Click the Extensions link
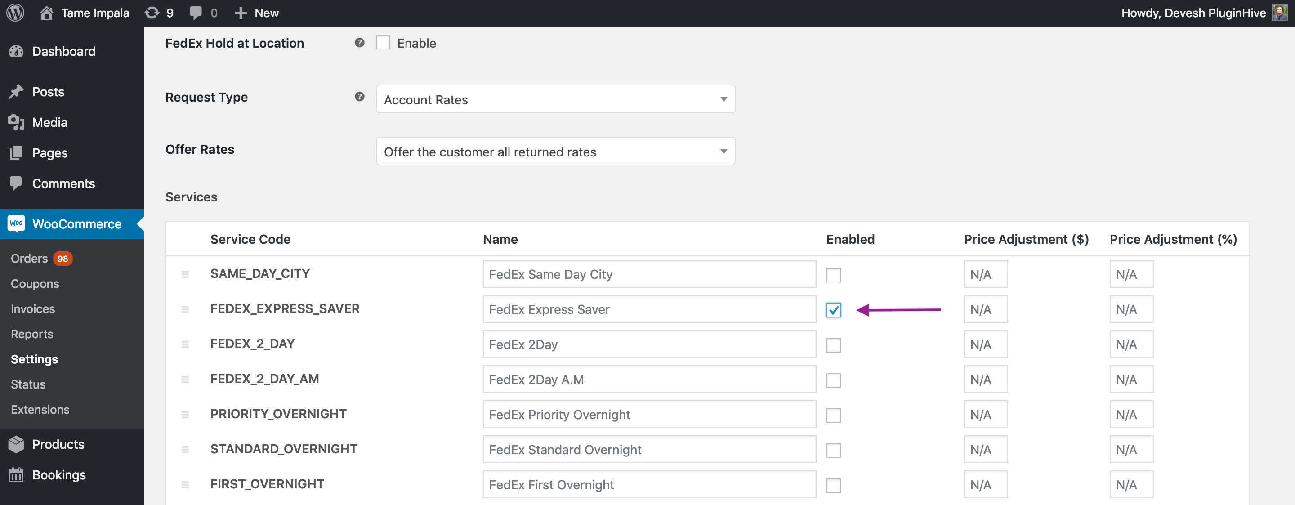Viewport: 1295px width, 505px height. tap(41, 409)
